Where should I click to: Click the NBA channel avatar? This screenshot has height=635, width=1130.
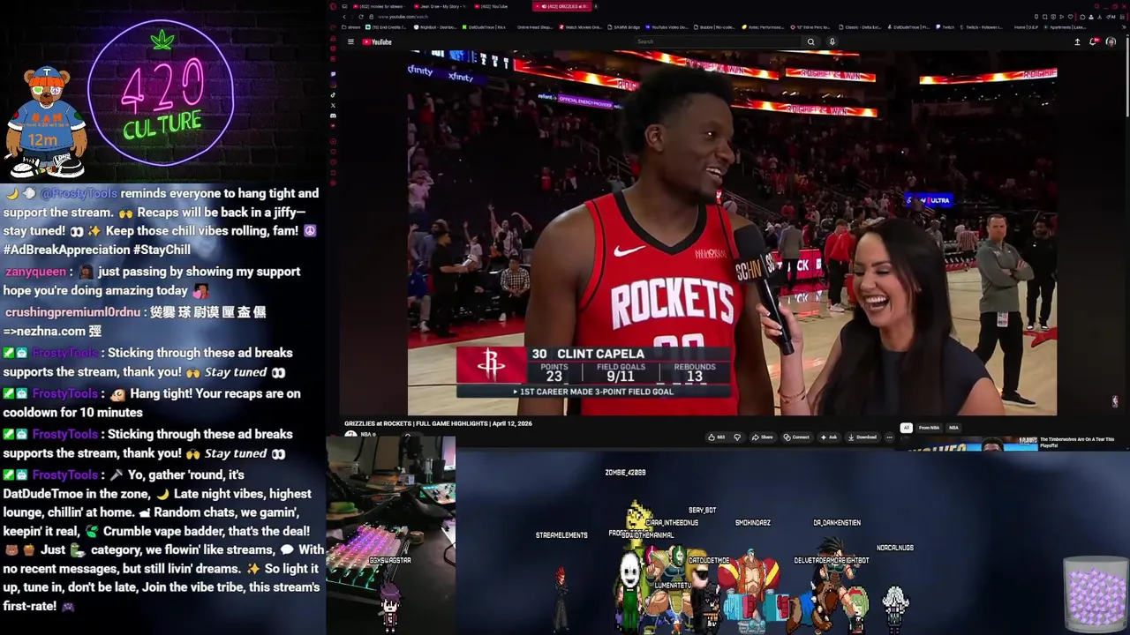click(x=350, y=436)
